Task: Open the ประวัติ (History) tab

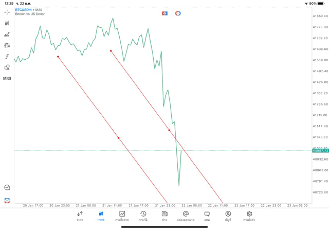Action: [x=143, y=216]
